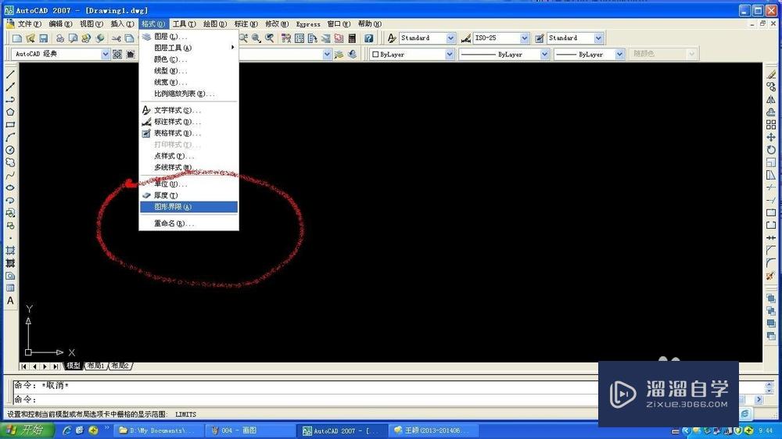Click the Array tool icon
This screenshot has width=782, height=439.
(x=771, y=124)
